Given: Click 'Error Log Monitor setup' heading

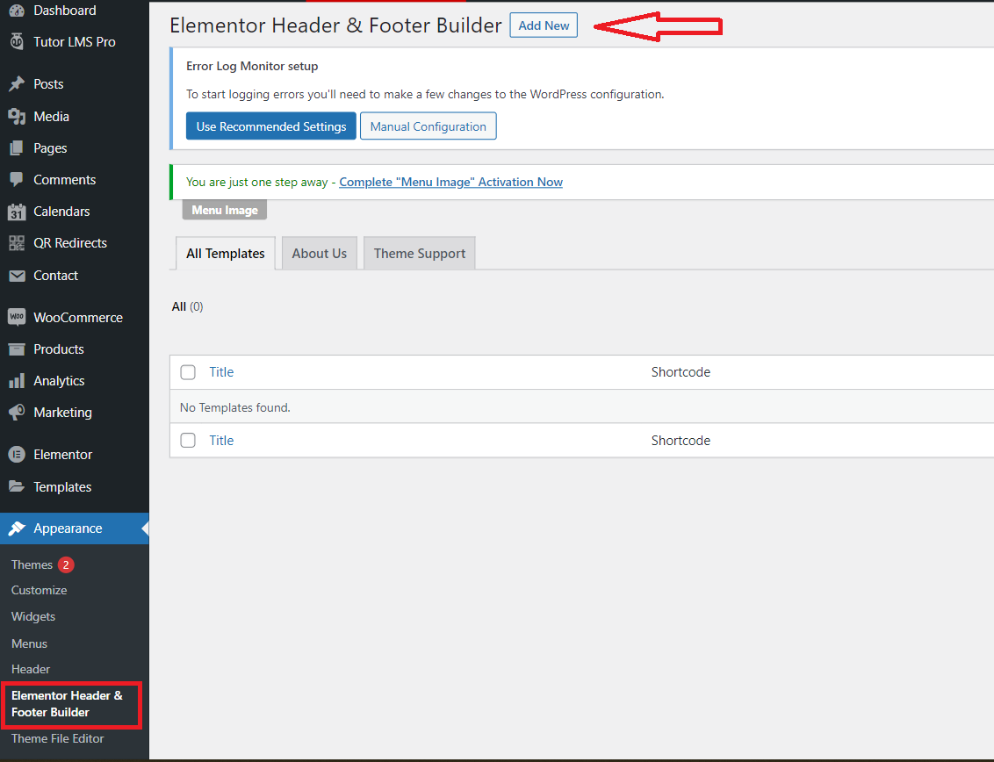Looking at the screenshot, I should (252, 66).
